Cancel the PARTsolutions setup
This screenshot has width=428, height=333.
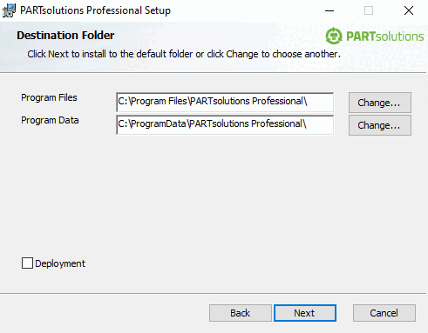384,313
